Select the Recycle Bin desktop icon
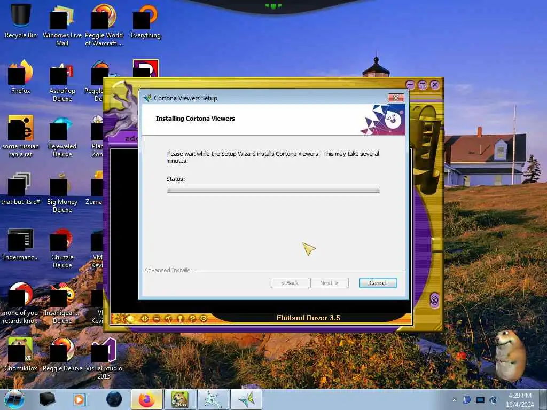This screenshot has width=547, height=410. coord(21,21)
